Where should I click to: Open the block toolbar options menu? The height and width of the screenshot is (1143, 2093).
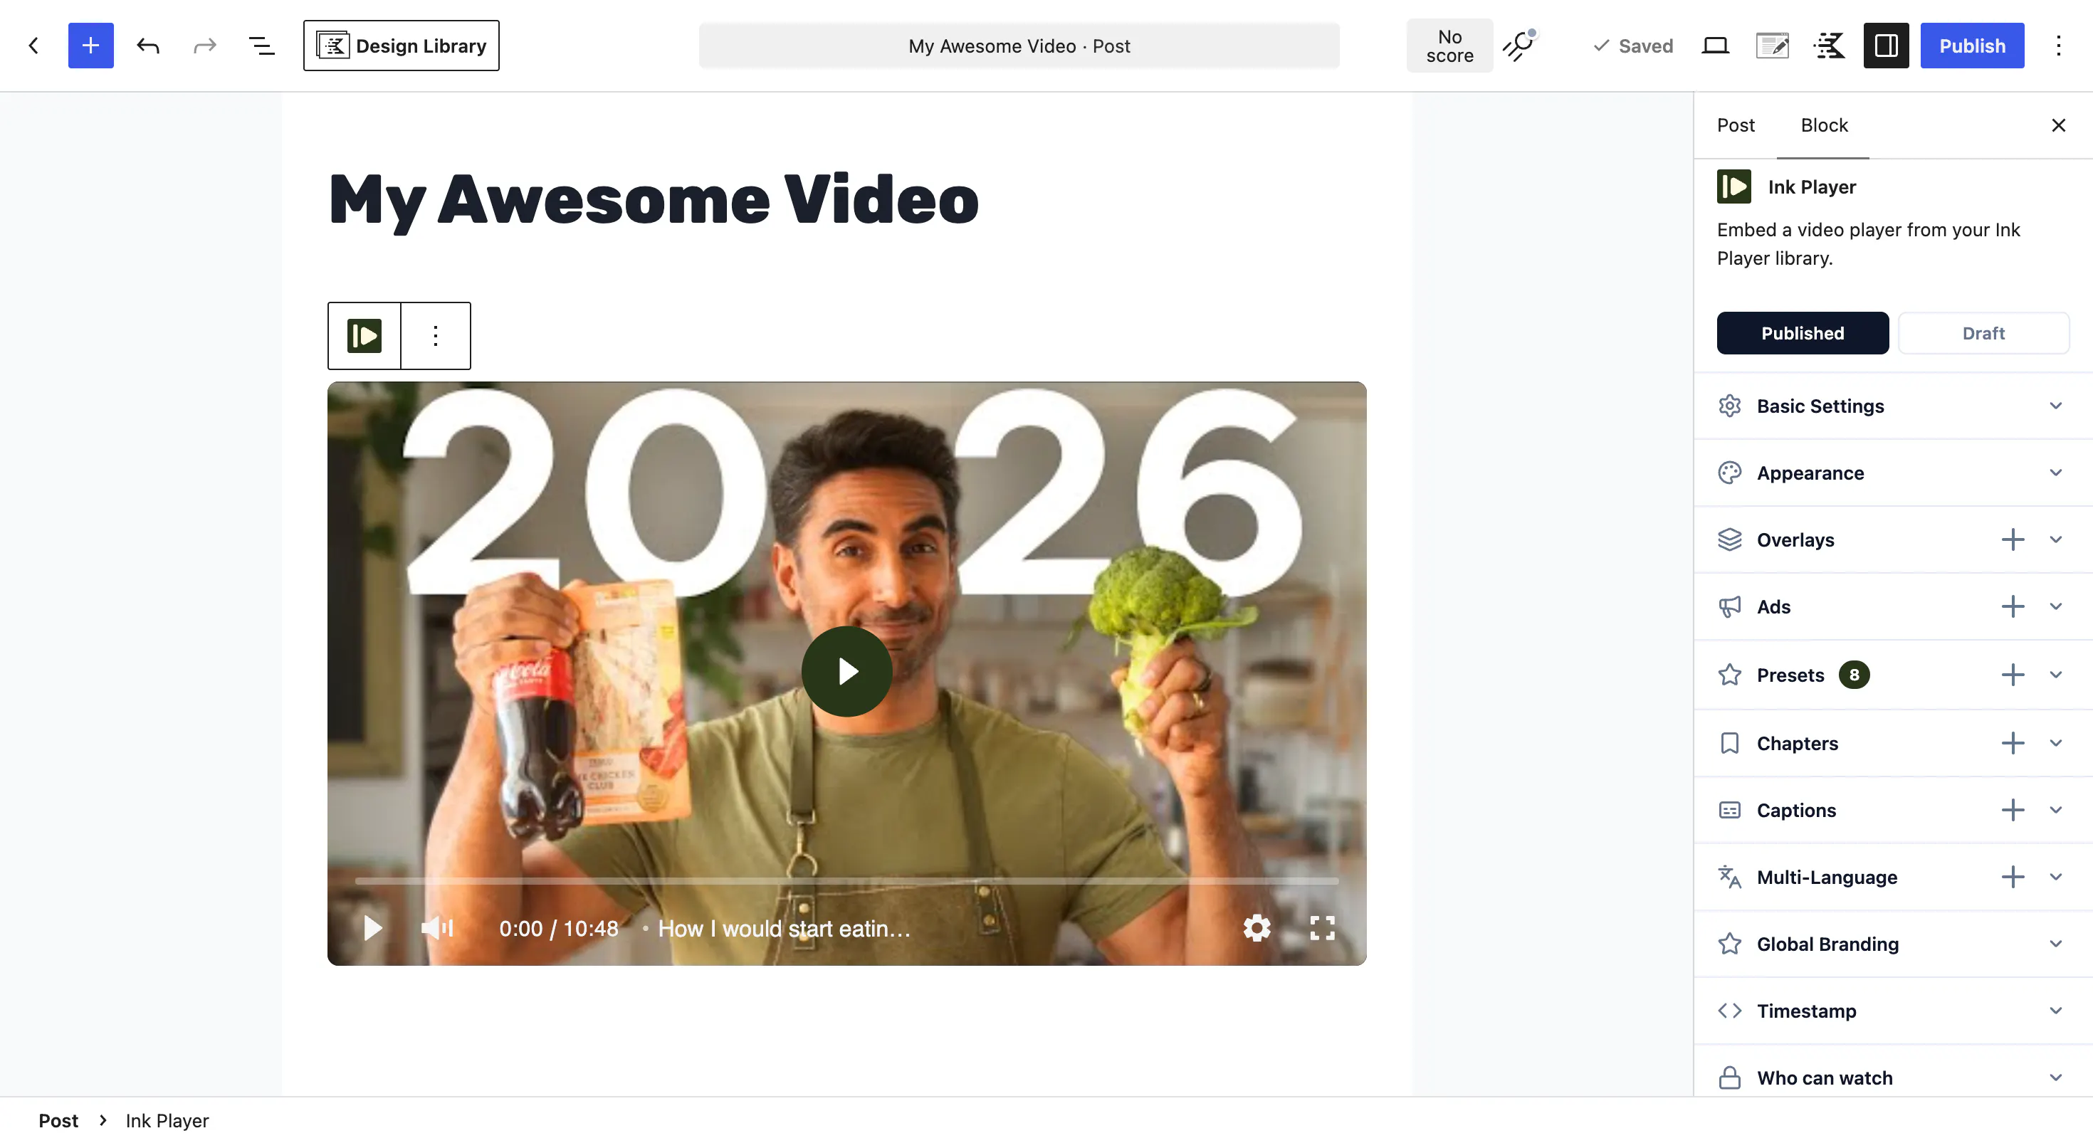coord(436,335)
